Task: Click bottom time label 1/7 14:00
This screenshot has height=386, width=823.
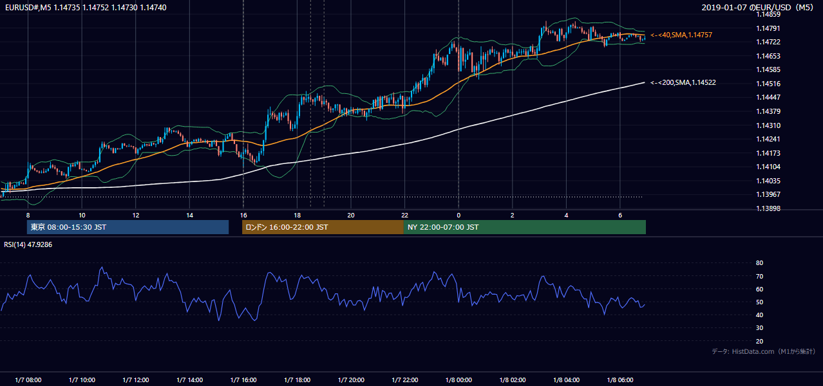Action: pyautogui.click(x=189, y=380)
